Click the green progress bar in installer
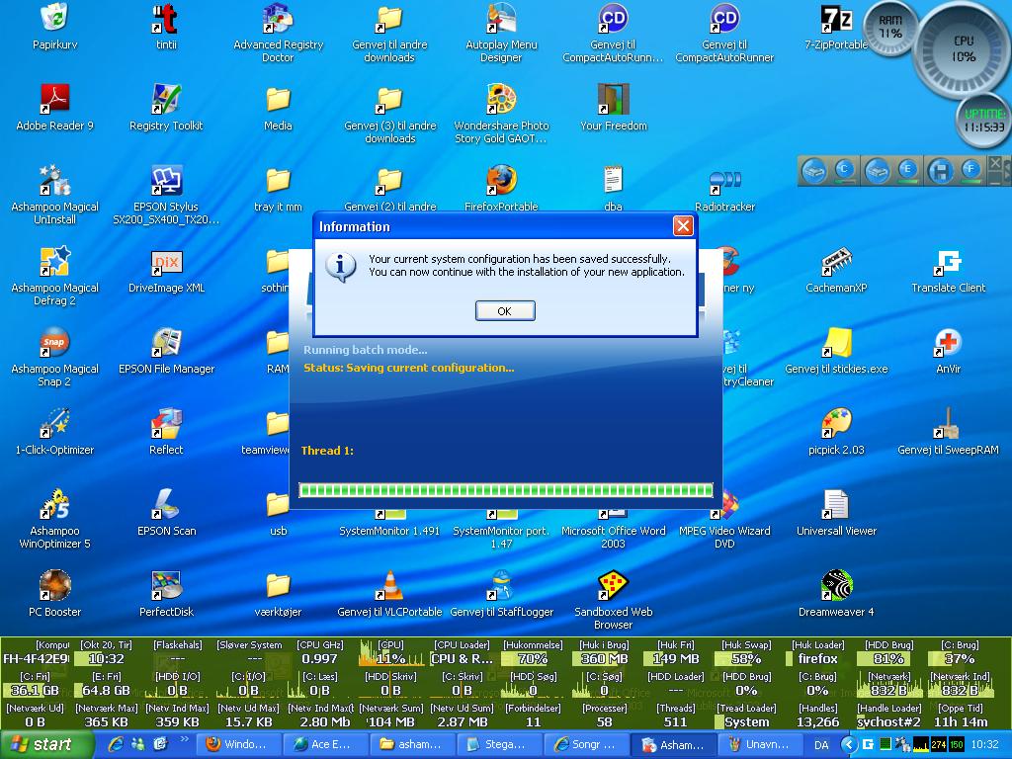 coord(505,490)
